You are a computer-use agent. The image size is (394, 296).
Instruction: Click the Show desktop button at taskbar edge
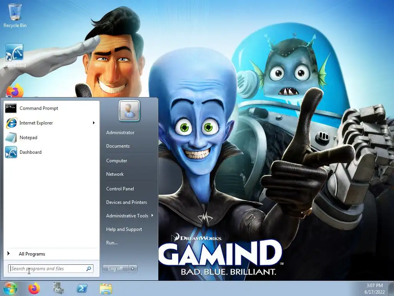(x=391, y=288)
